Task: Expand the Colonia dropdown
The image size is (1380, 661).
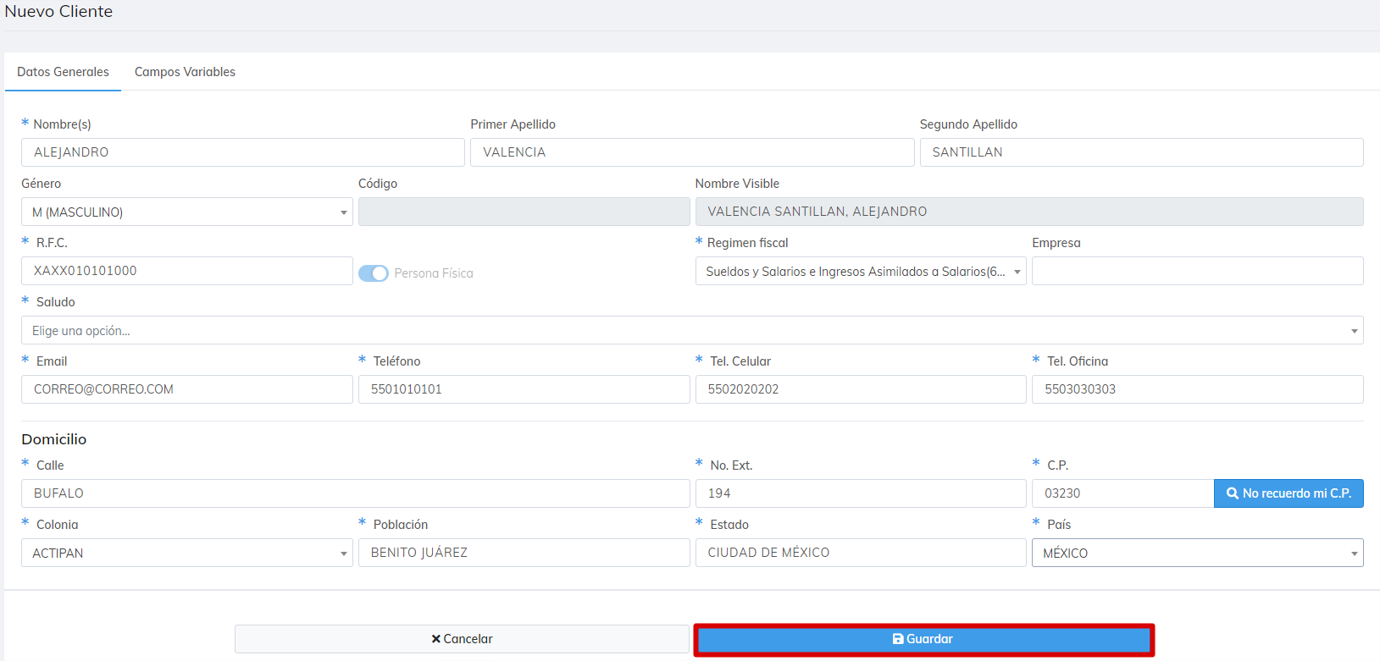Action: 186,554
